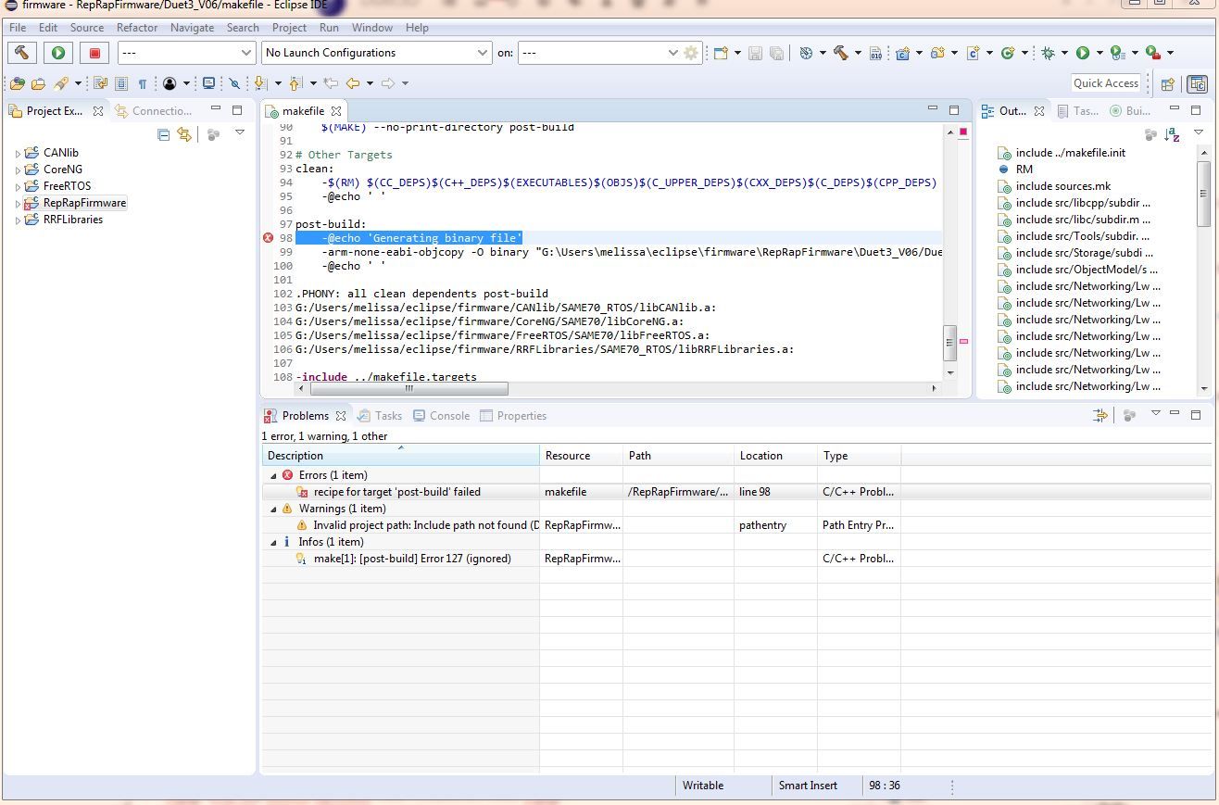The width and height of the screenshot is (1219, 805).
Task: Open the dropdown arrow beside the debug icon
Action: click(x=1064, y=53)
